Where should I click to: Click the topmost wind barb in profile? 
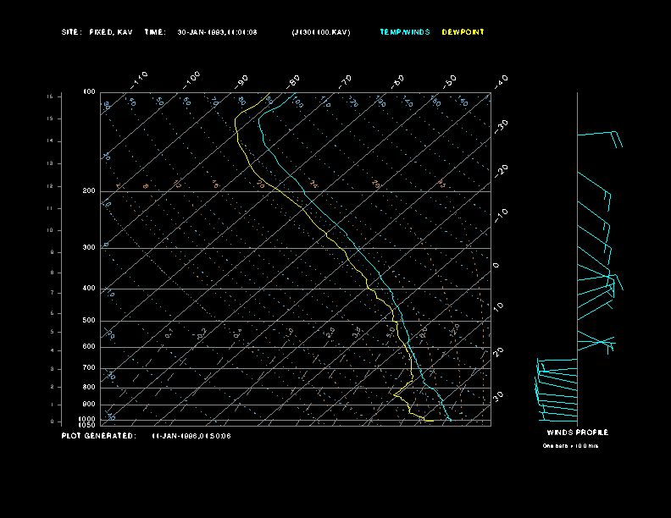click(x=600, y=134)
